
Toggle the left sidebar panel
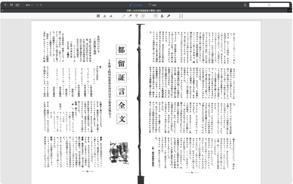pyautogui.click(x=6, y=5)
